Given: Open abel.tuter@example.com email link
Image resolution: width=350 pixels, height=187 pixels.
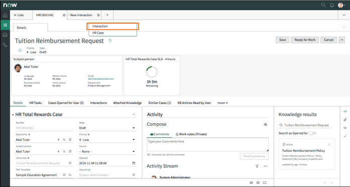Looking at the screenshot, I should pyautogui.click(x=101, y=79).
